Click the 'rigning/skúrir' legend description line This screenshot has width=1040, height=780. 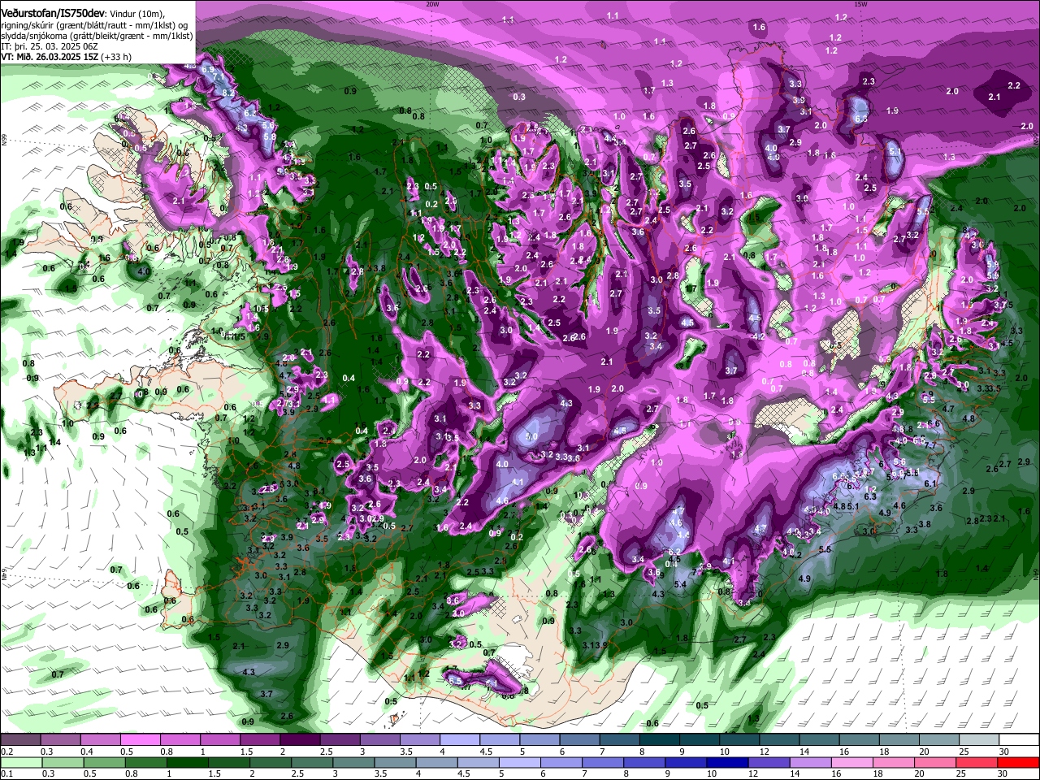coord(94,25)
